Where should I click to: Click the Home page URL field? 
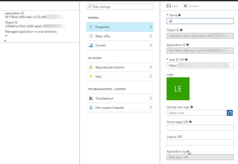coord(200,128)
